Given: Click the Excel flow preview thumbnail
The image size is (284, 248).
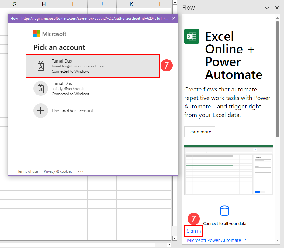Looking at the screenshot, I should (x=229, y=170).
